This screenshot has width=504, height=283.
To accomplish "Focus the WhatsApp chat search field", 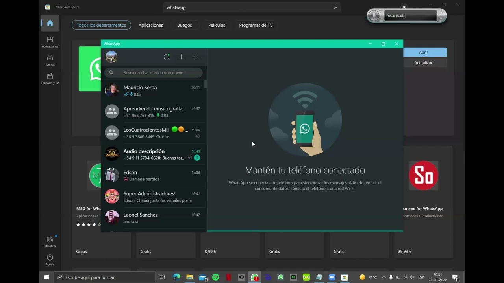I will click(x=154, y=73).
